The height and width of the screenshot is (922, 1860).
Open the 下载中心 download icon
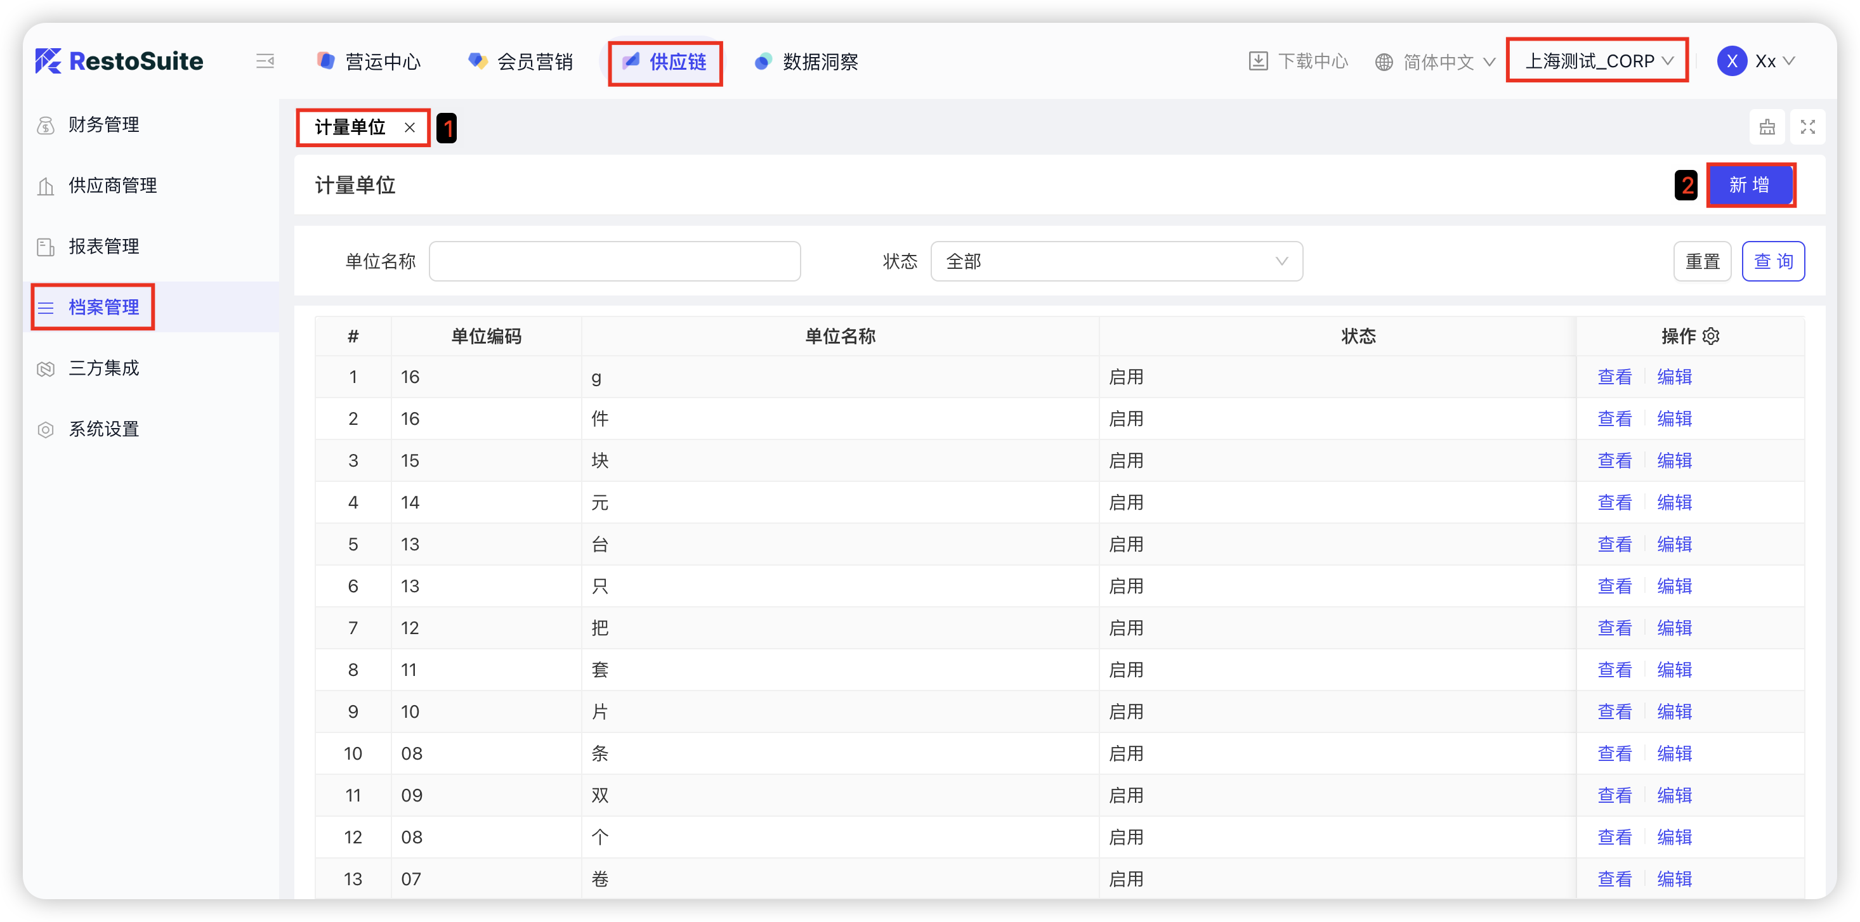pos(1258,62)
